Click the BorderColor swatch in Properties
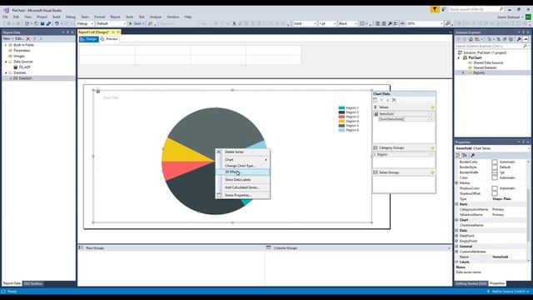Viewport: 533px width, 300px height. [x=495, y=162]
